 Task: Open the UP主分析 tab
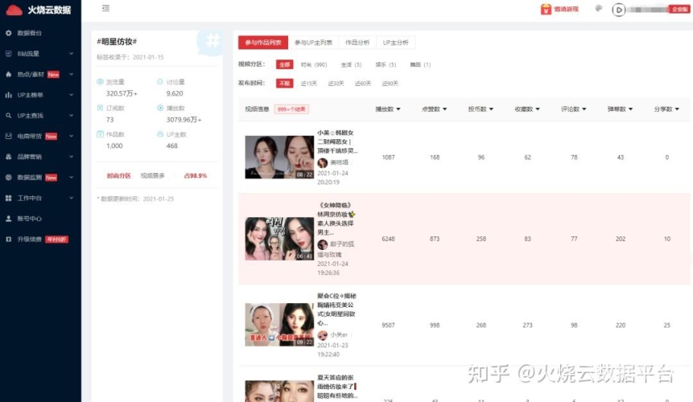pyautogui.click(x=395, y=43)
